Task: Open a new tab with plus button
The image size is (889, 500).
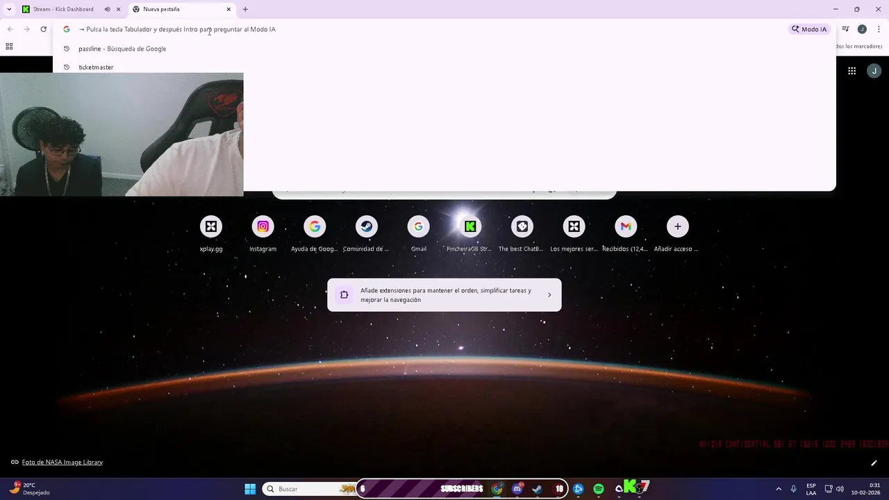Action: click(x=245, y=9)
